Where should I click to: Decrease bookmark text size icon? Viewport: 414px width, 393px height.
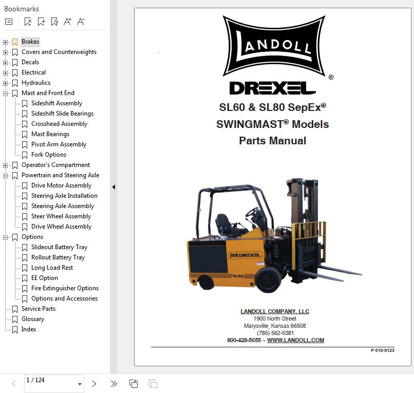pyautogui.click(x=81, y=22)
